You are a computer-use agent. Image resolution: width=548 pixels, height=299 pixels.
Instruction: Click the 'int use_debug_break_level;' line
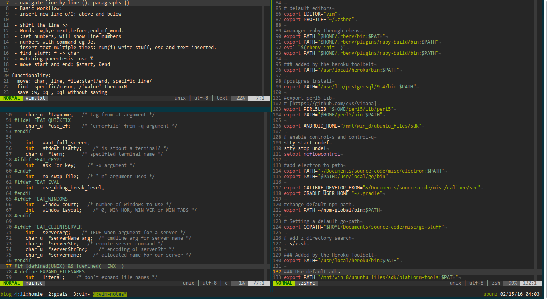coord(65,188)
